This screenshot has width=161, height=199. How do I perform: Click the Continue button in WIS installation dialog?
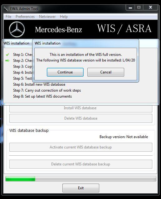tap(65, 72)
